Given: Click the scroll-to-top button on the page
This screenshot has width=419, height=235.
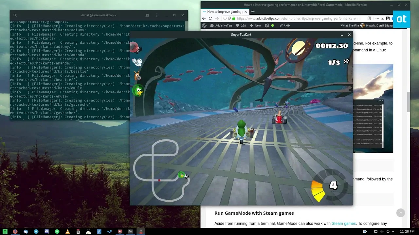Looking at the screenshot, I should [x=401, y=213].
